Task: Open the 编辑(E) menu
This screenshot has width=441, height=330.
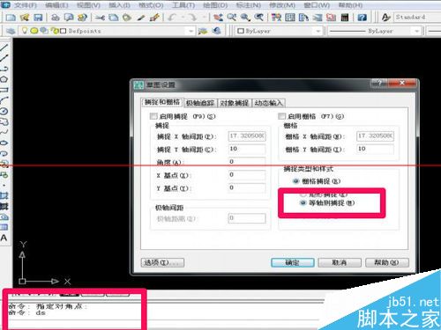Action: [x=56, y=5]
